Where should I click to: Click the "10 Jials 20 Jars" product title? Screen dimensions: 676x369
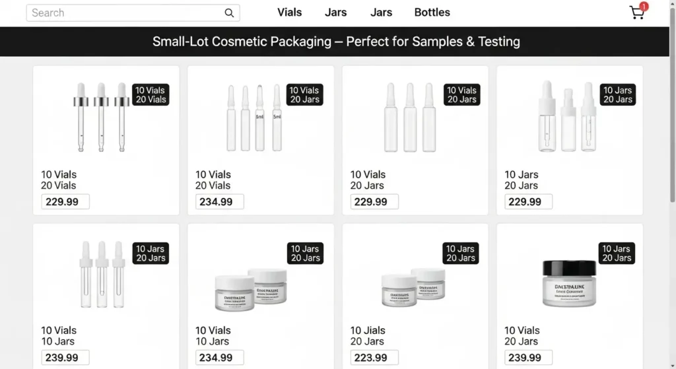coord(368,336)
